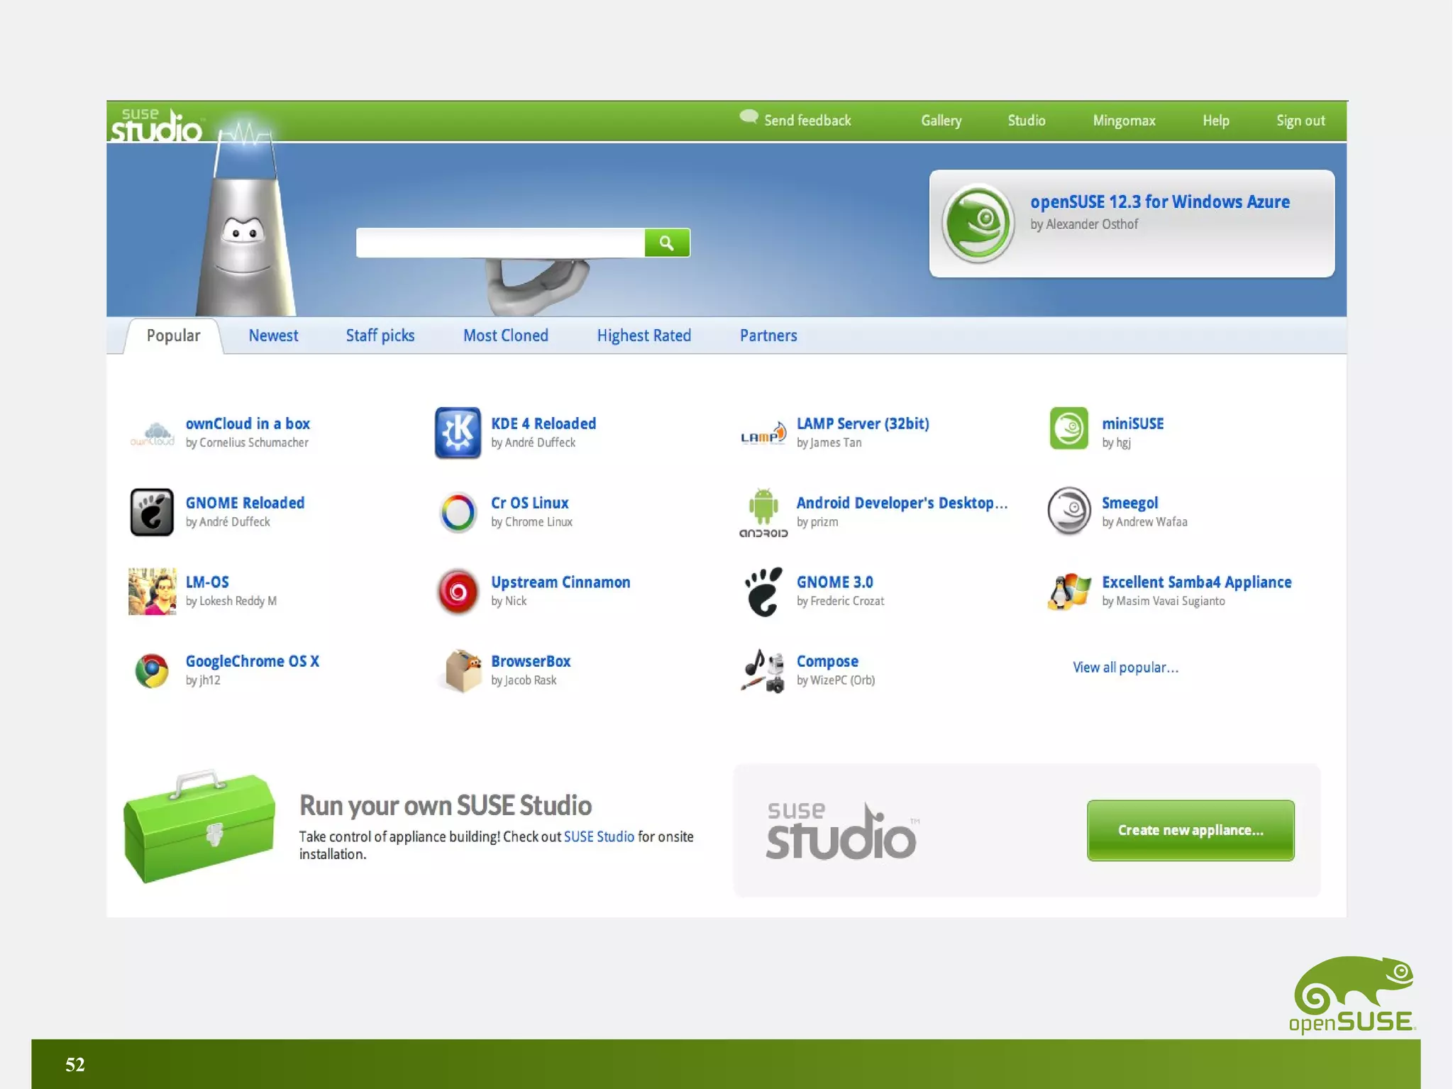Click the GoogleChrome OS X logo icon
The height and width of the screenshot is (1089, 1453).
[152, 670]
